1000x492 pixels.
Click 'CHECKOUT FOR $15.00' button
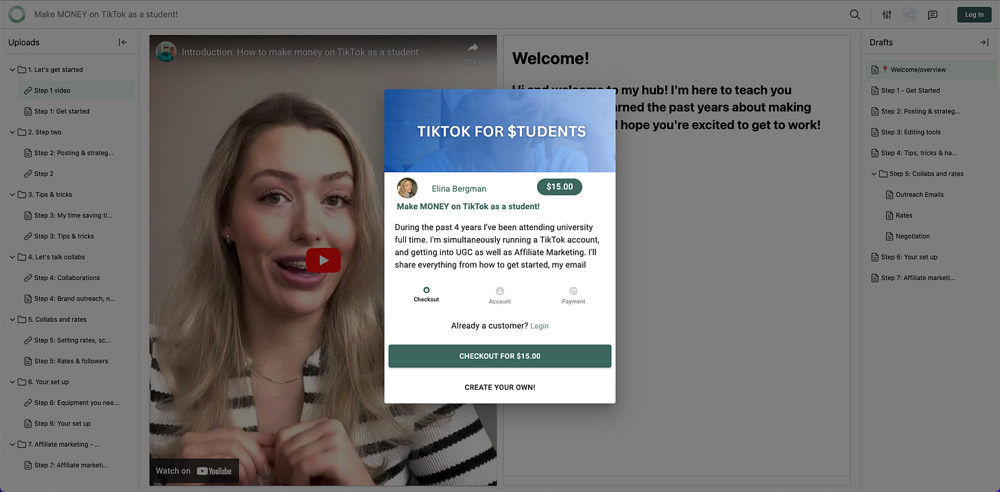(x=500, y=356)
